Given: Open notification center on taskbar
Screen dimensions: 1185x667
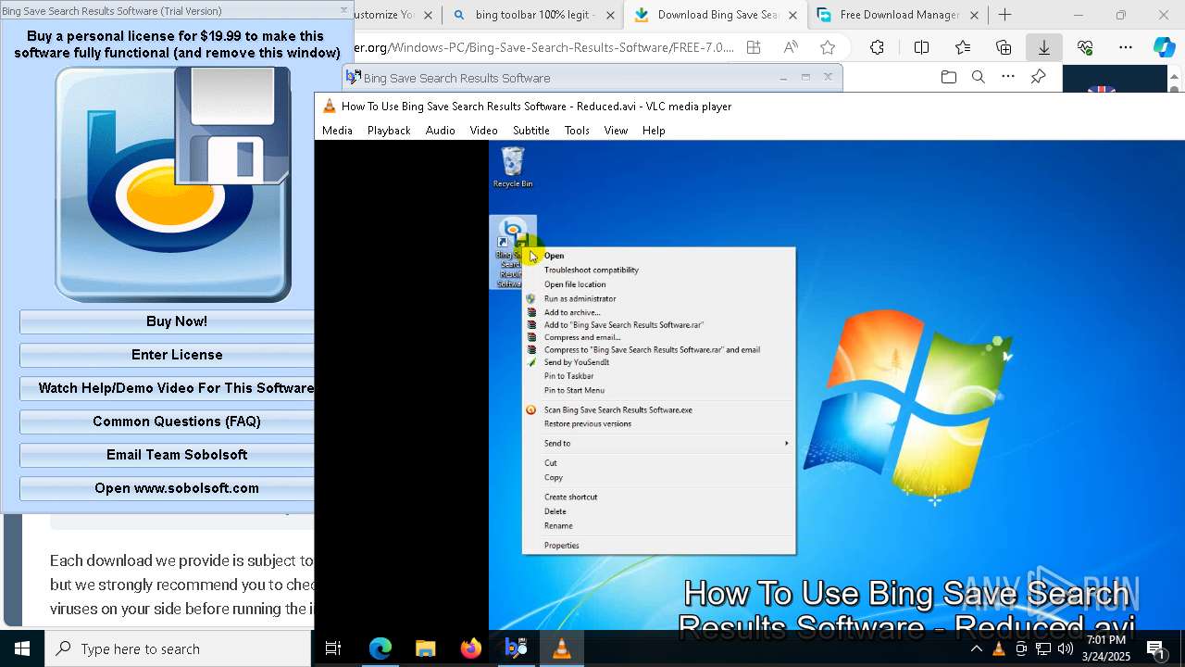Looking at the screenshot, I should coord(1155,648).
